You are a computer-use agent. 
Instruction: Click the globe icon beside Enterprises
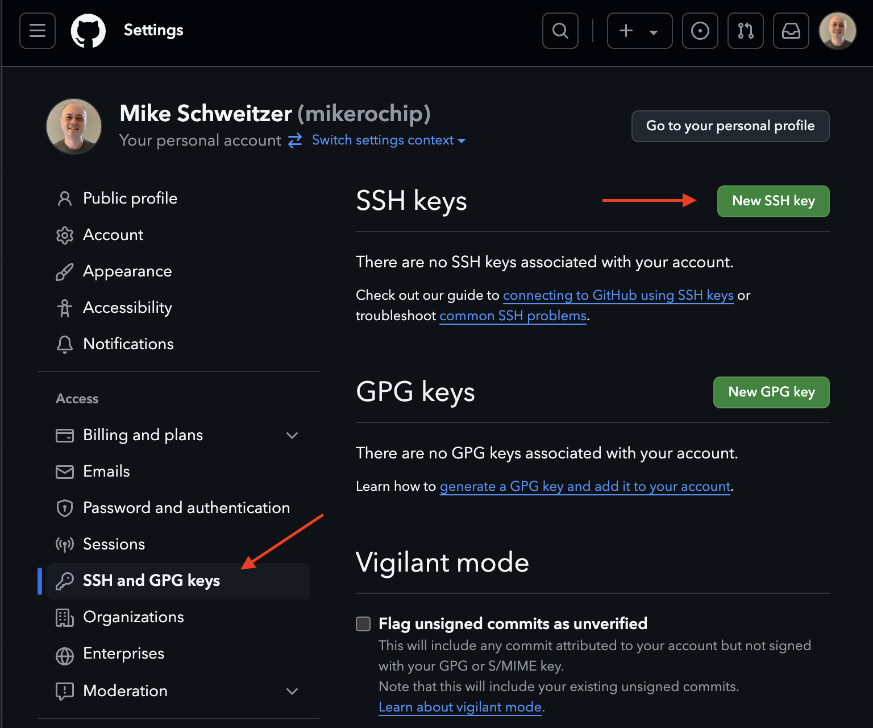[x=65, y=656]
